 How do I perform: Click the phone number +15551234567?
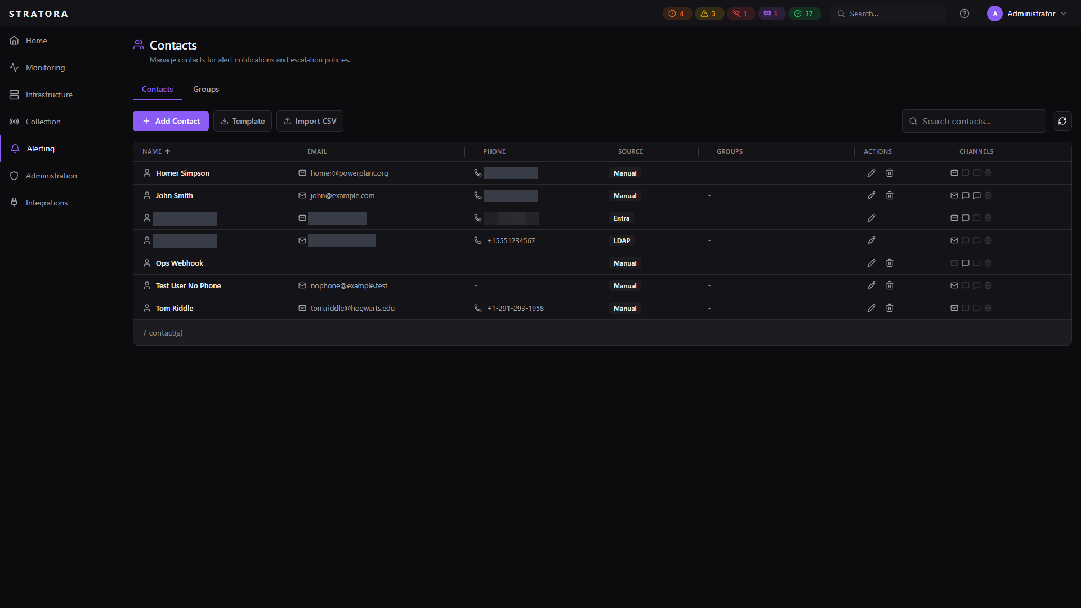pos(511,240)
